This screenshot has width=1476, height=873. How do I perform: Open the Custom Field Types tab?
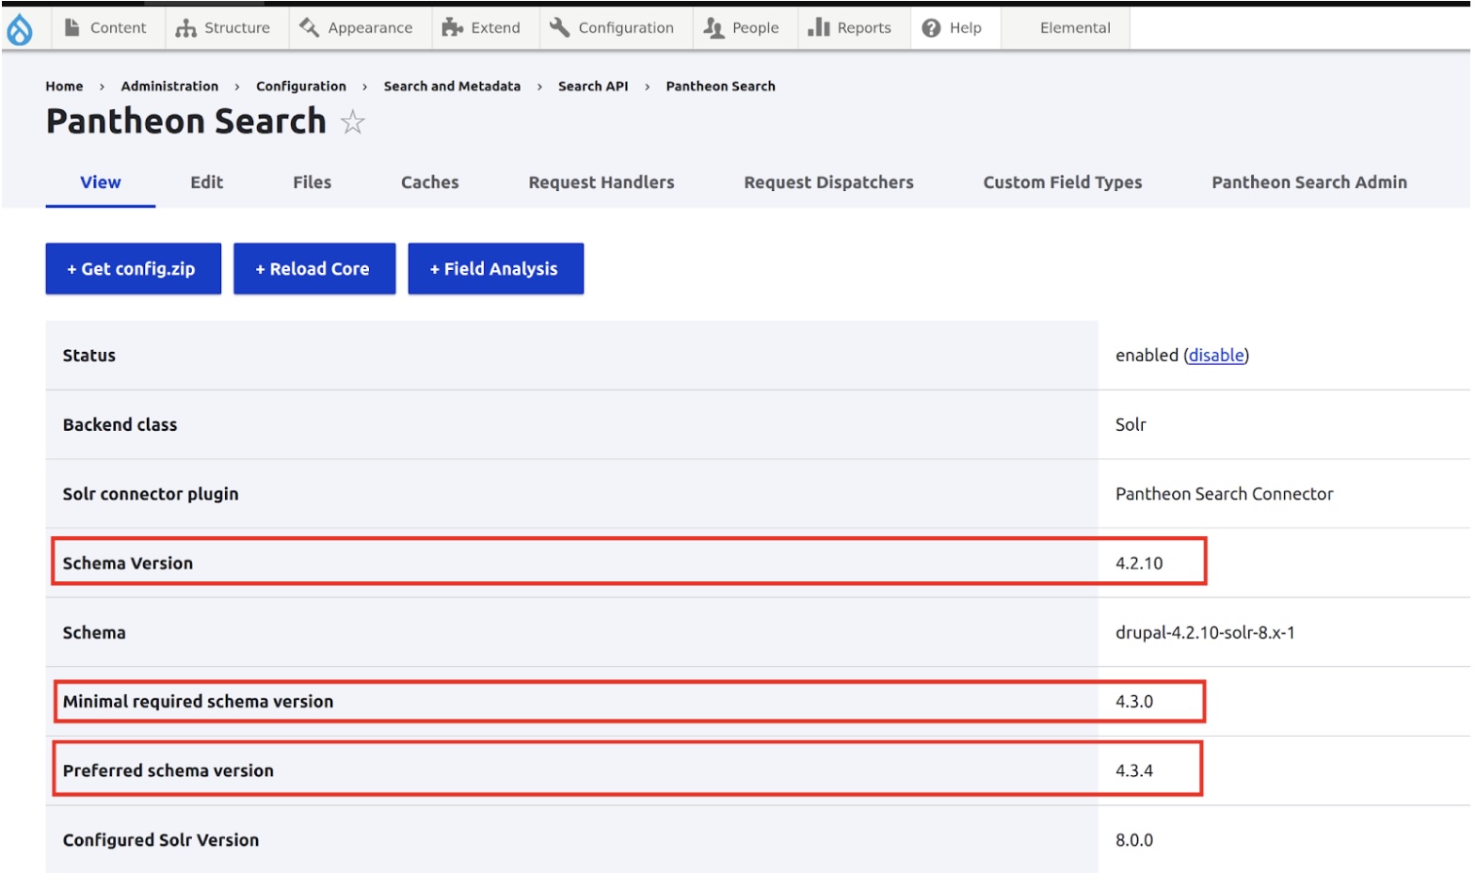point(1063,183)
